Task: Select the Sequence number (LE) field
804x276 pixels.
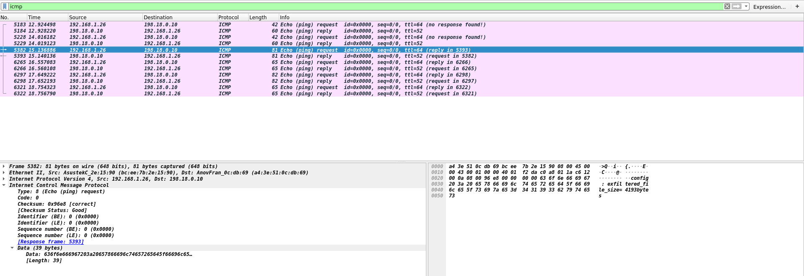Action: click(x=66, y=235)
